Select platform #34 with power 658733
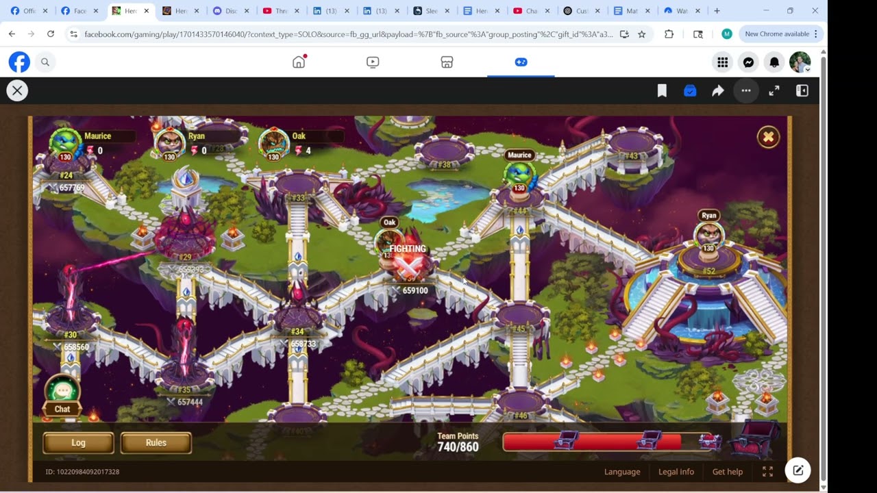 [x=298, y=320]
